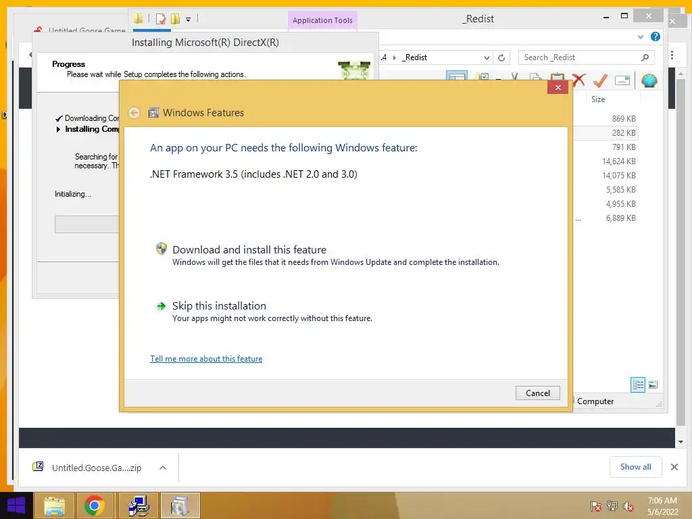Click the magnifier icon in Search _Redist box

pyautogui.click(x=645, y=57)
